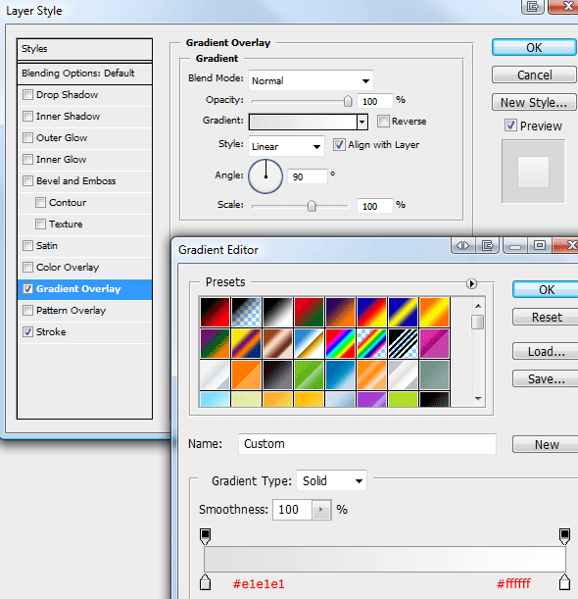Image resolution: width=578 pixels, height=599 pixels.
Task: Click the Load button
Action: click(x=546, y=351)
